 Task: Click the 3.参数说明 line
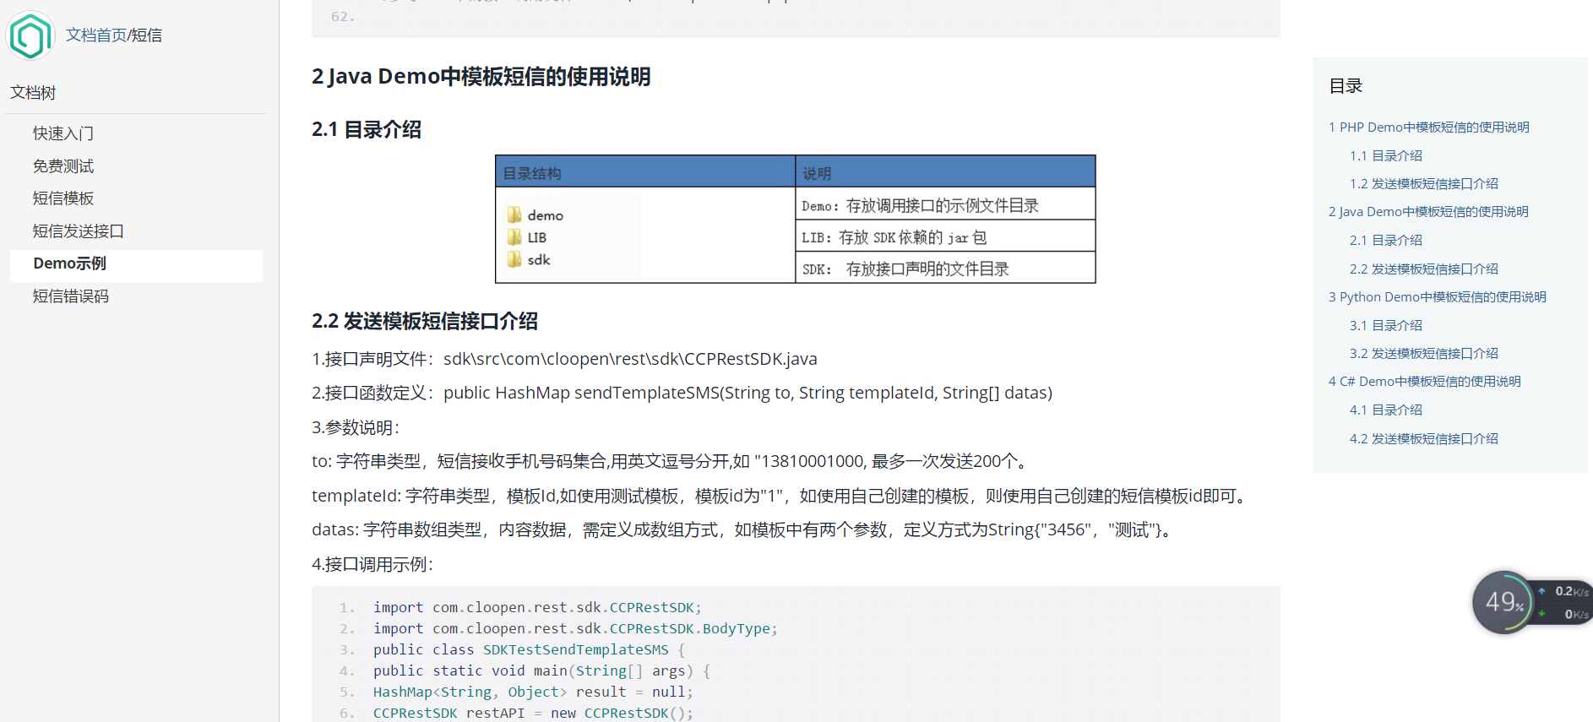356,428
